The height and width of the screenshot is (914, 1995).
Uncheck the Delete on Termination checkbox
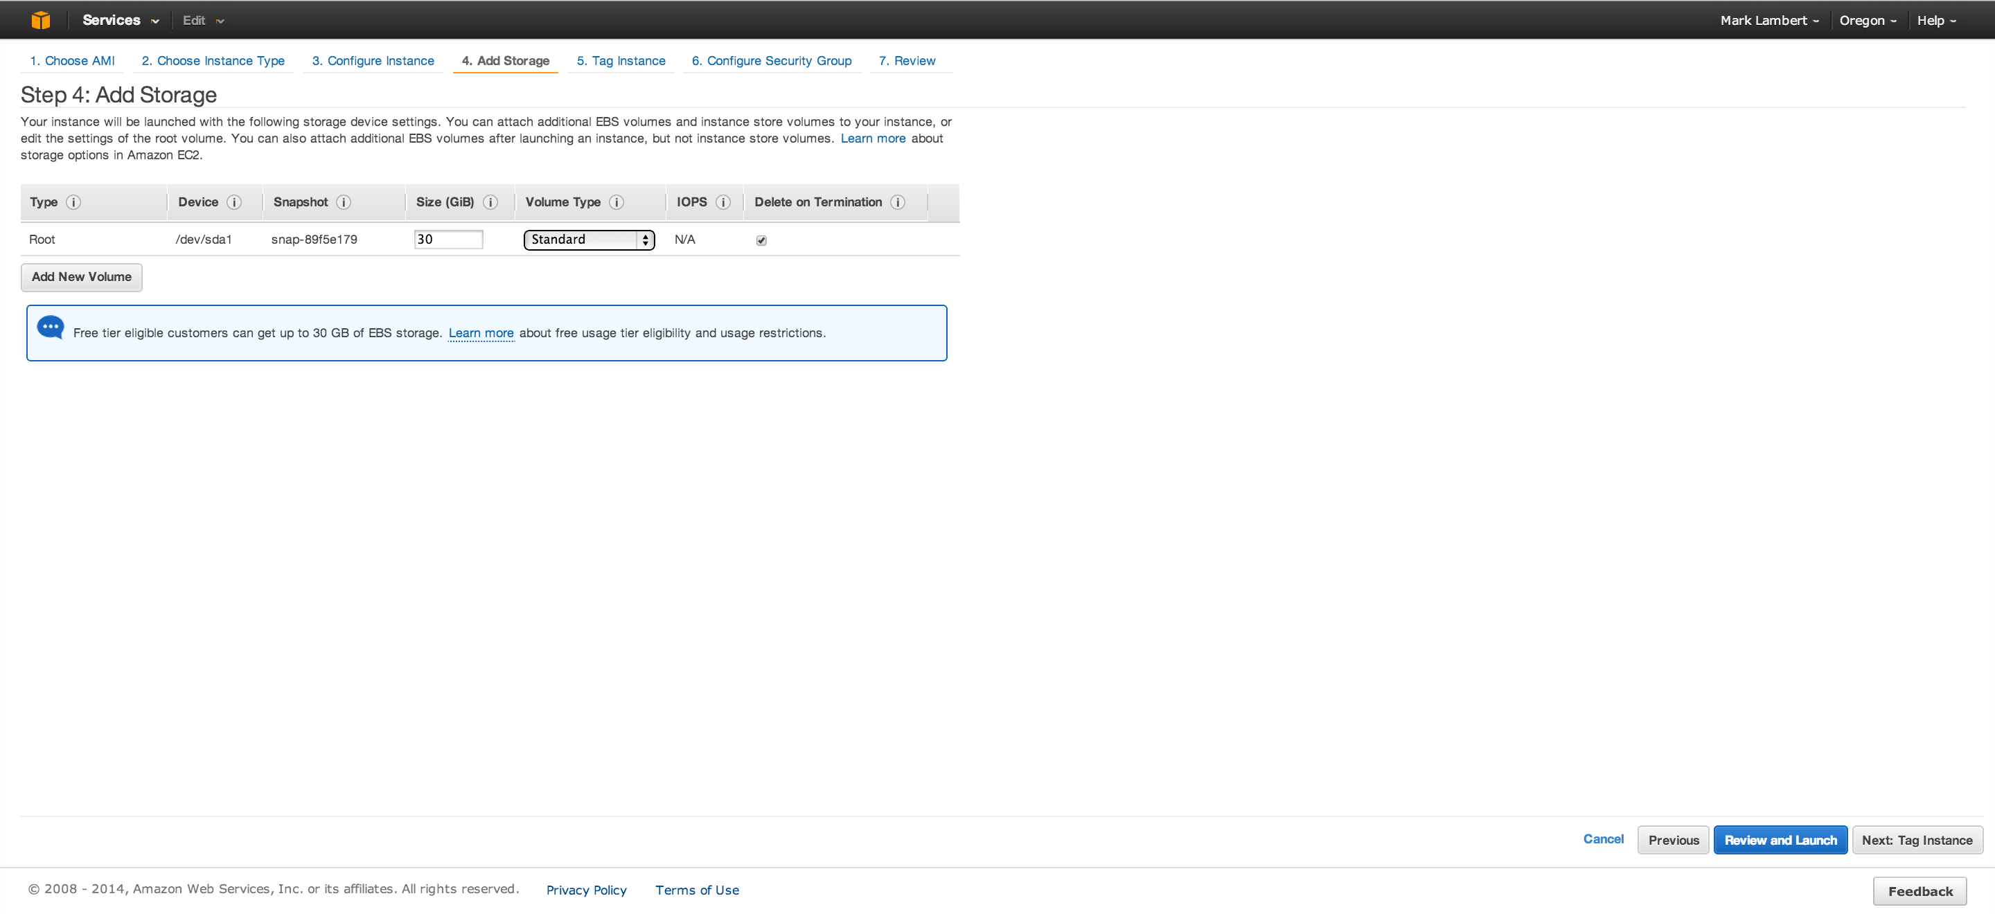(x=761, y=240)
